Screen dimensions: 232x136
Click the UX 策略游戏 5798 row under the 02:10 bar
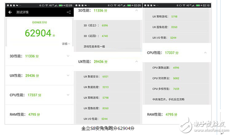tap(177, 17)
